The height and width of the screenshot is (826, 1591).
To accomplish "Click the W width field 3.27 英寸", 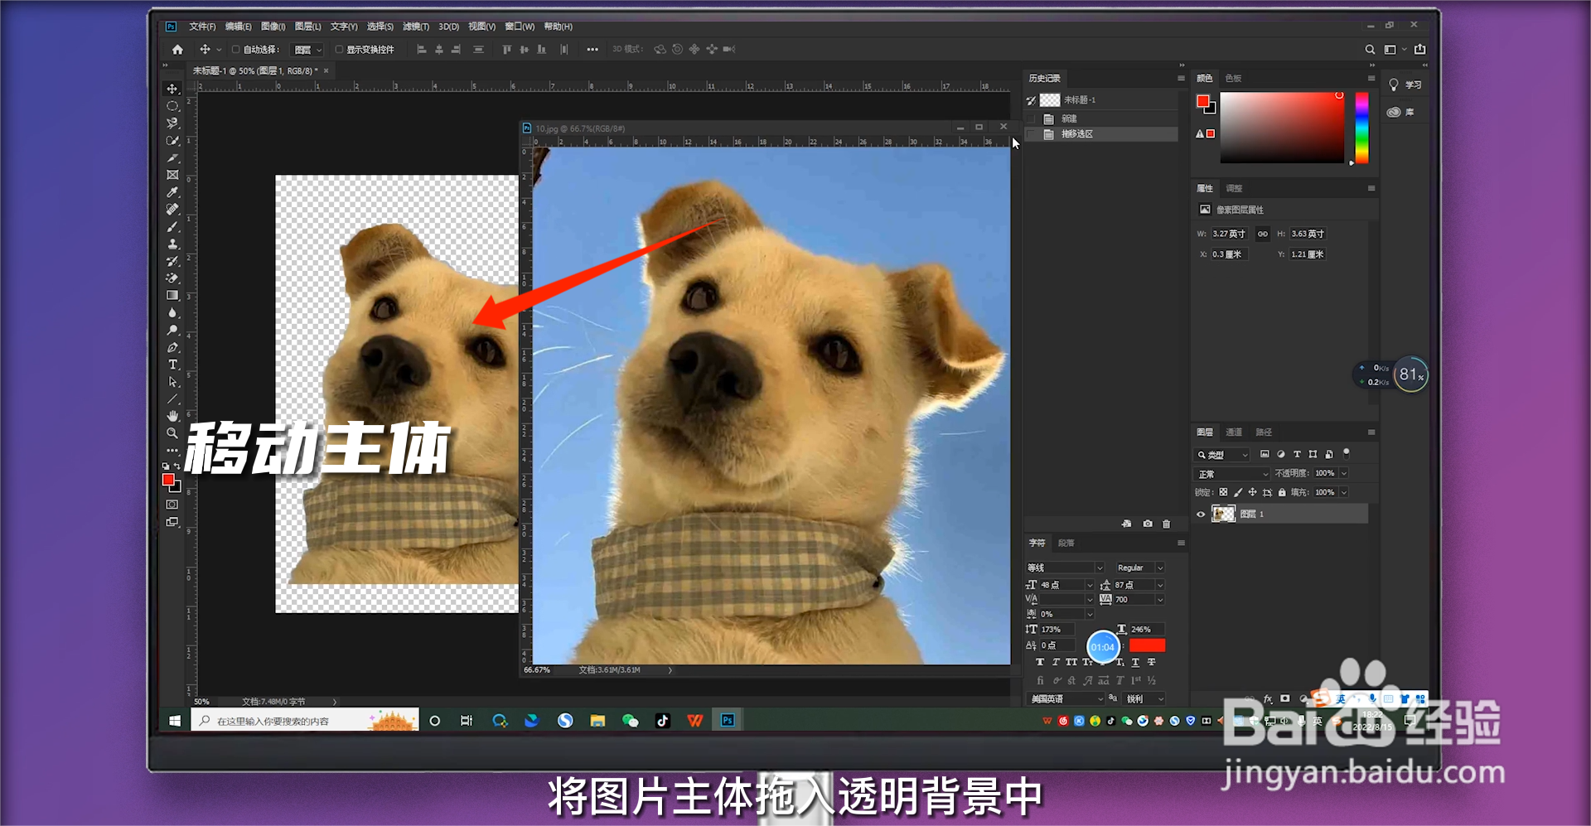I will click(x=1230, y=234).
